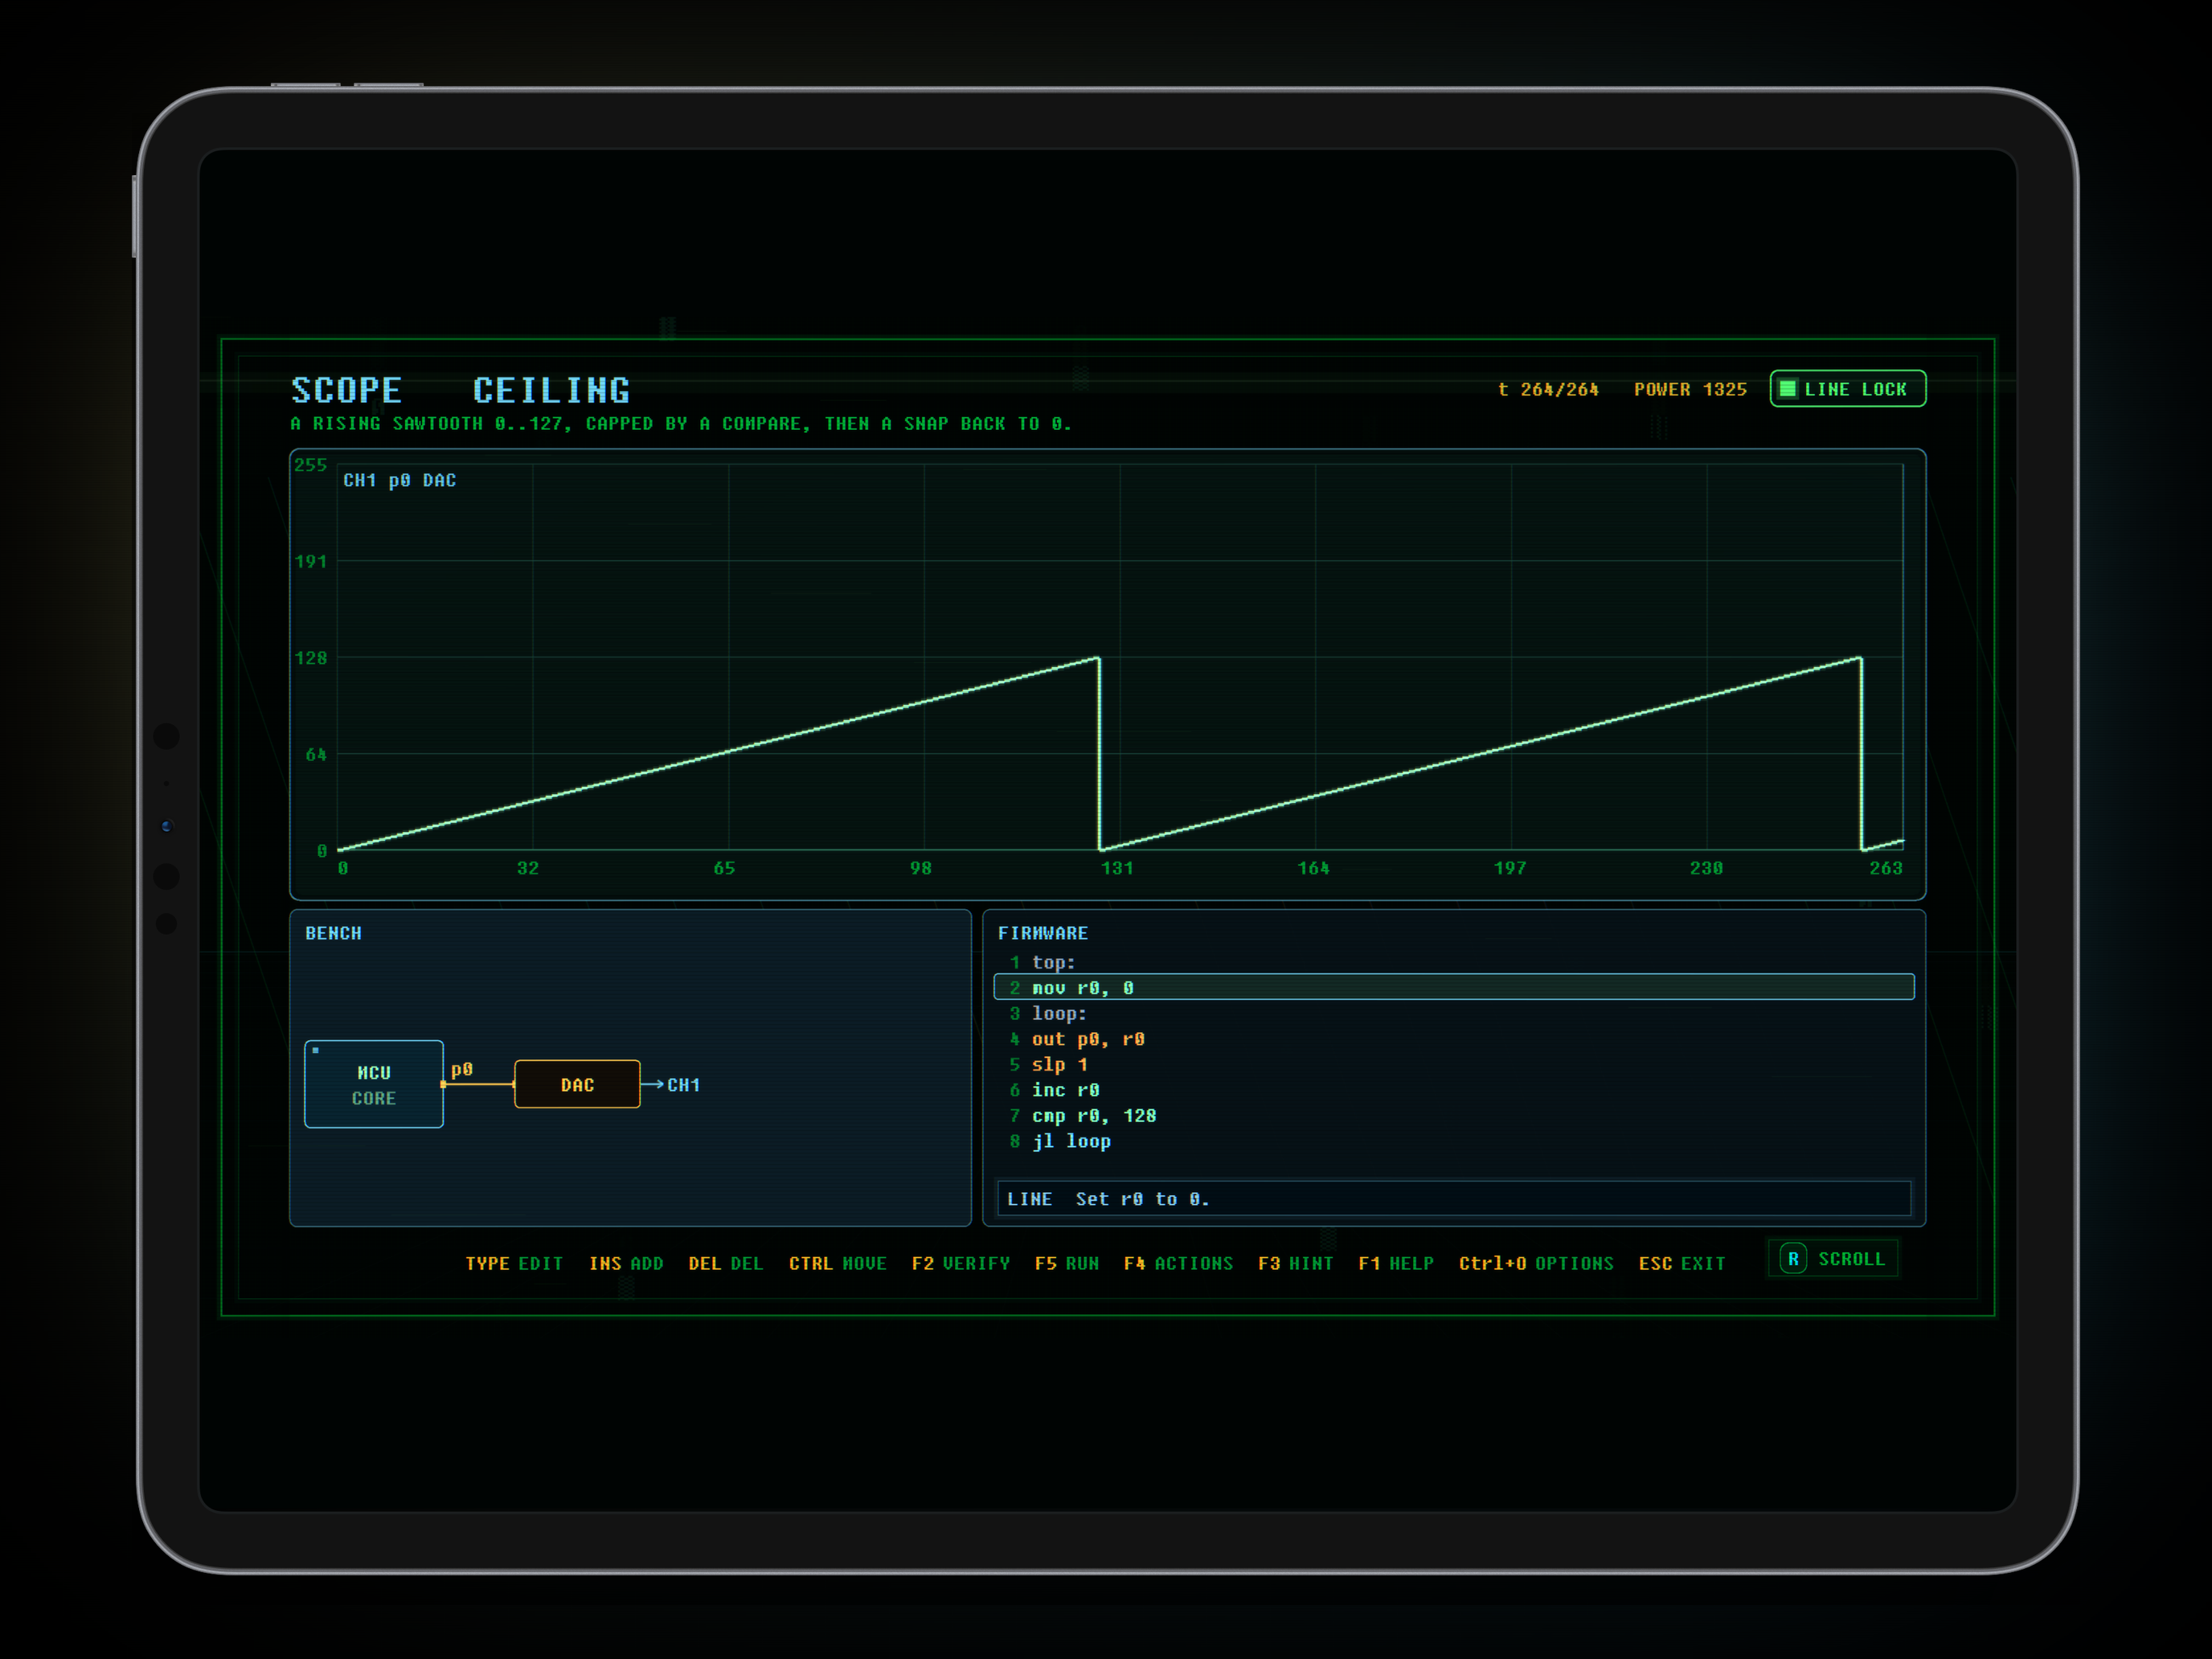
Task: Click the LINE description field
Action: 1454,1198
